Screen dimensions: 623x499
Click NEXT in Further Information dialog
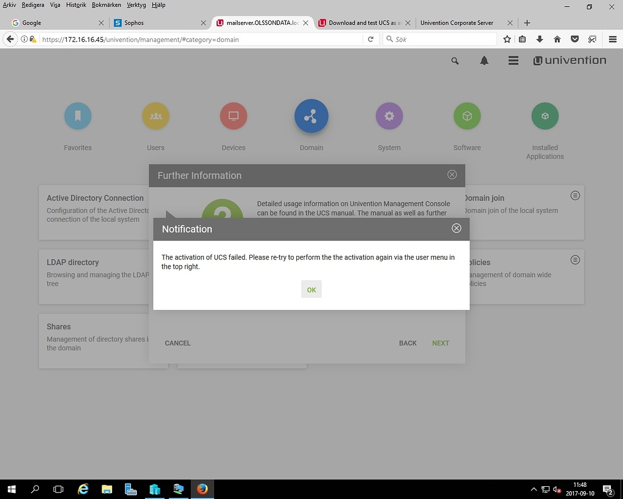[x=440, y=343]
